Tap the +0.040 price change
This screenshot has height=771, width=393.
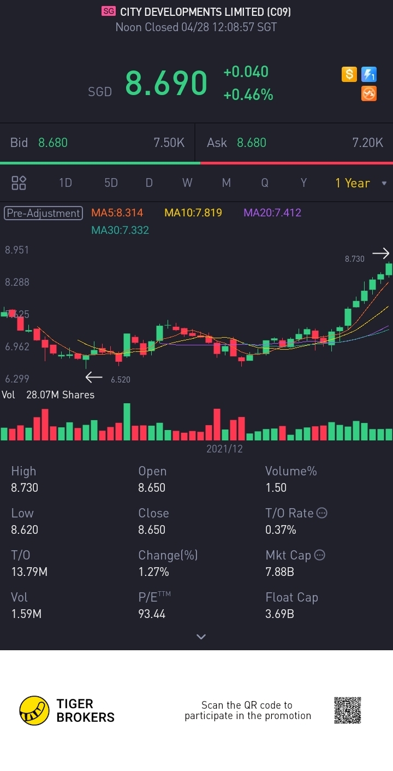pos(246,72)
